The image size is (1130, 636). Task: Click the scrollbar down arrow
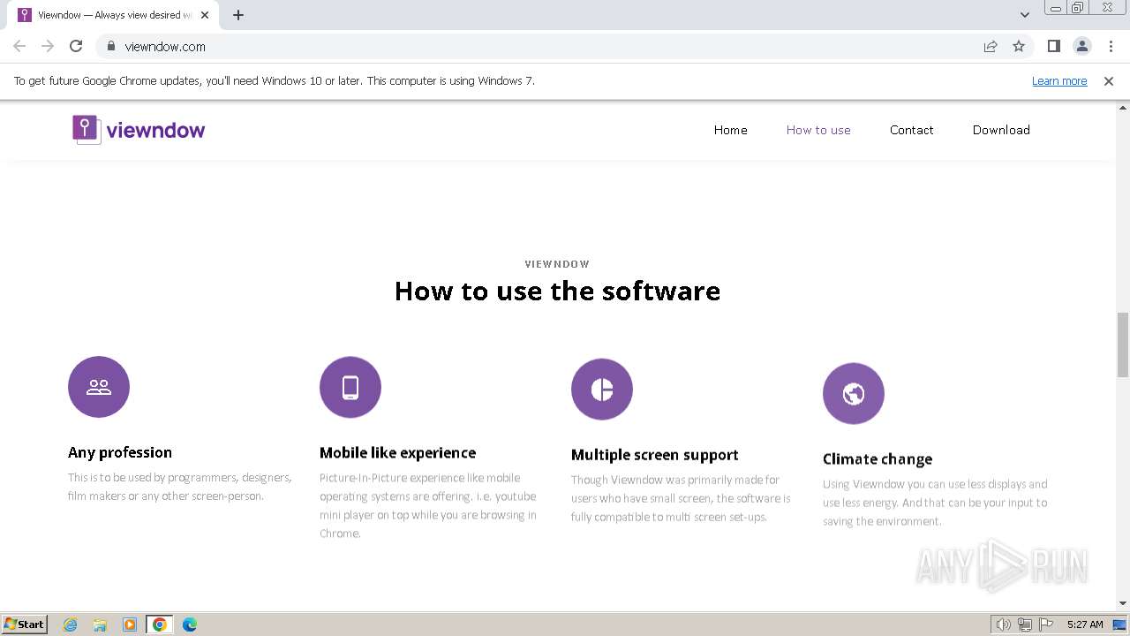(x=1123, y=603)
